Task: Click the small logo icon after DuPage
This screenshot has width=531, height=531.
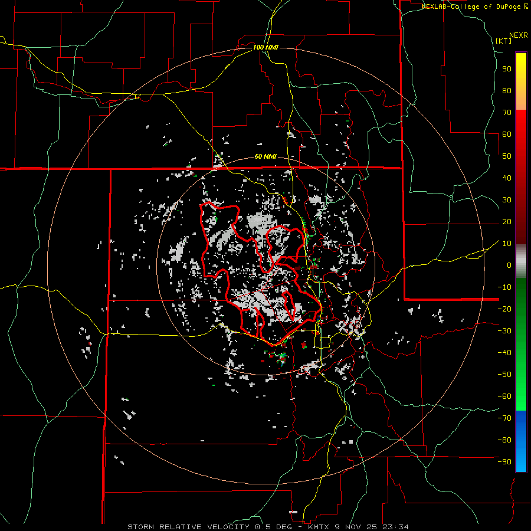Action: [526, 6]
